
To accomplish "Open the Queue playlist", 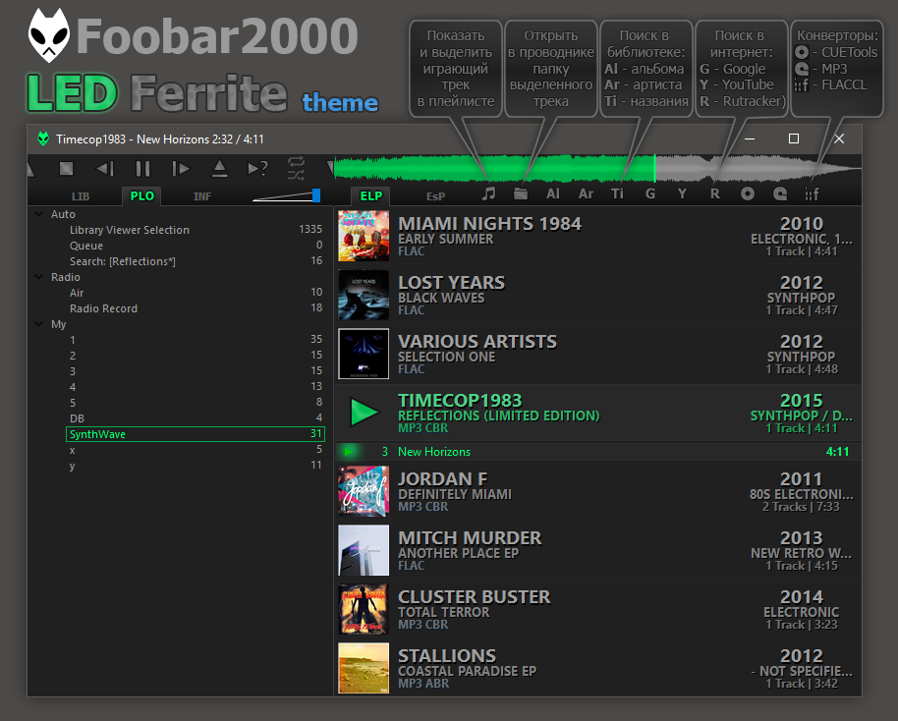I will coord(196,246).
